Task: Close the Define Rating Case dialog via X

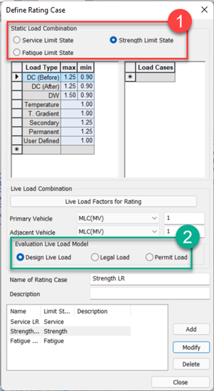Action: [204, 10]
